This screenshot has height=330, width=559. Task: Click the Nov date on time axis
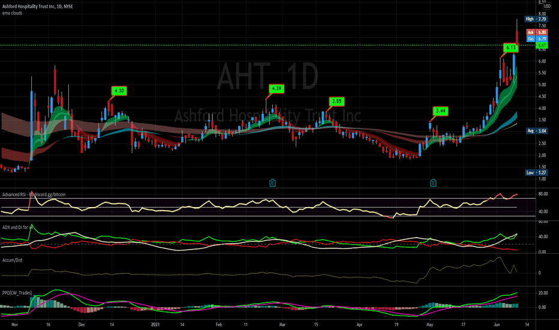pos(14,325)
